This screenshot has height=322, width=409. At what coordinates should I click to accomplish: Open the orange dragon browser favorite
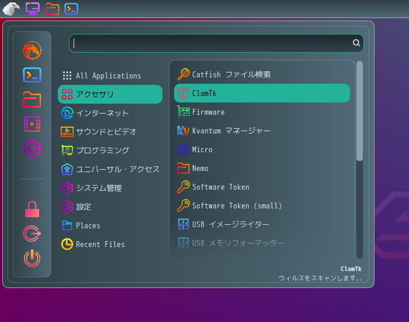(x=32, y=50)
